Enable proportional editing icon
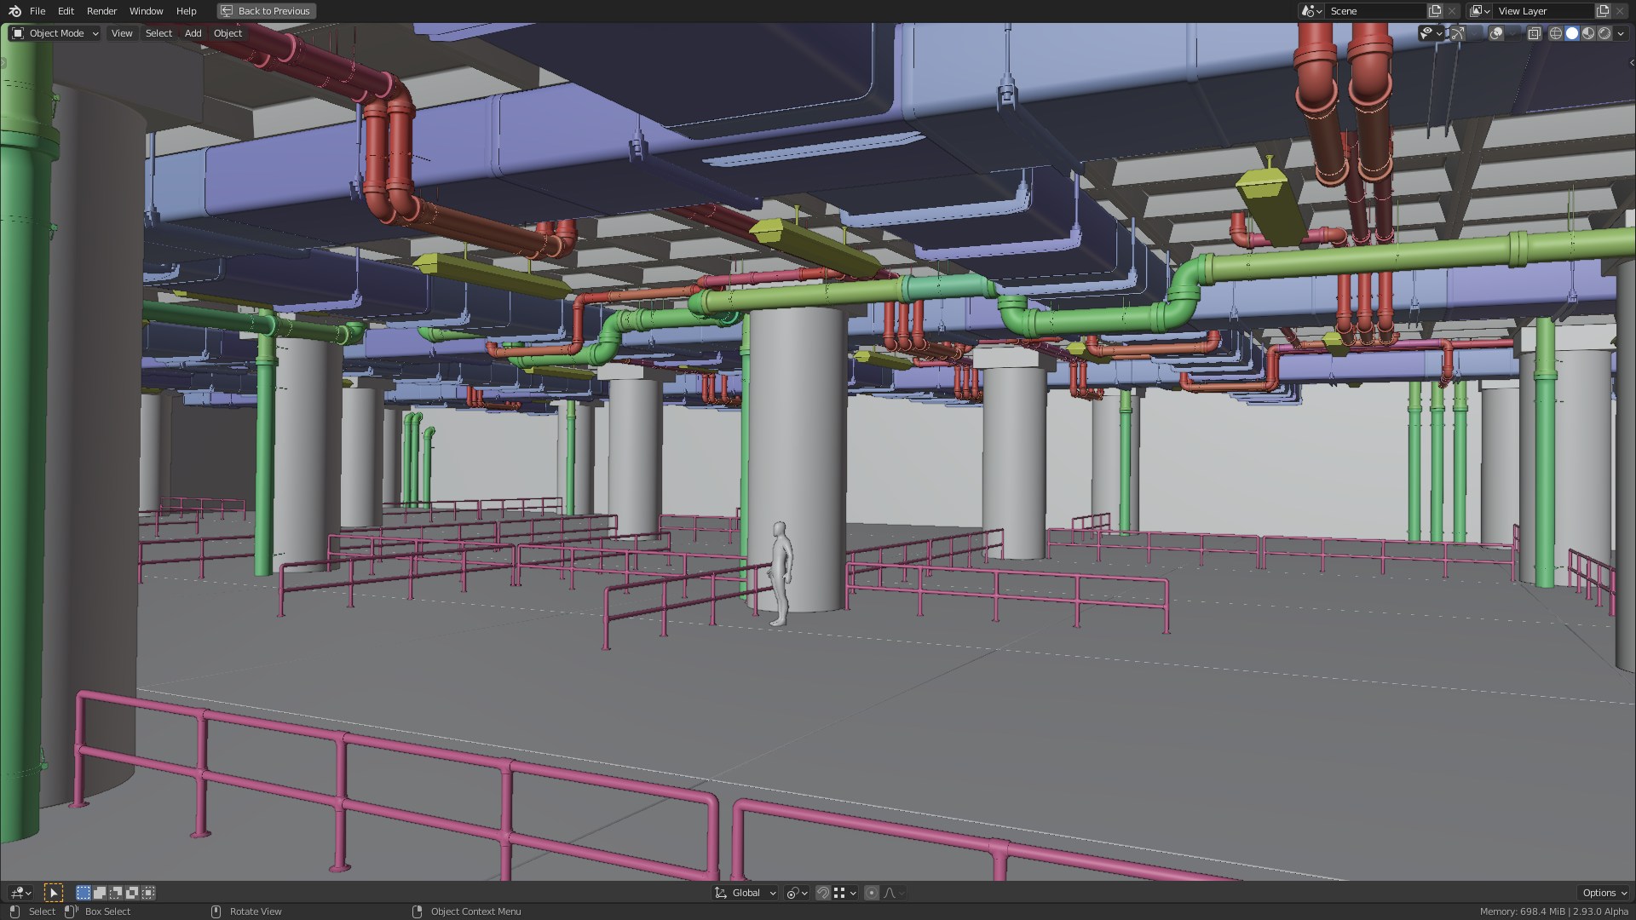This screenshot has width=1636, height=920. pyautogui.click(x=871, y=893)
